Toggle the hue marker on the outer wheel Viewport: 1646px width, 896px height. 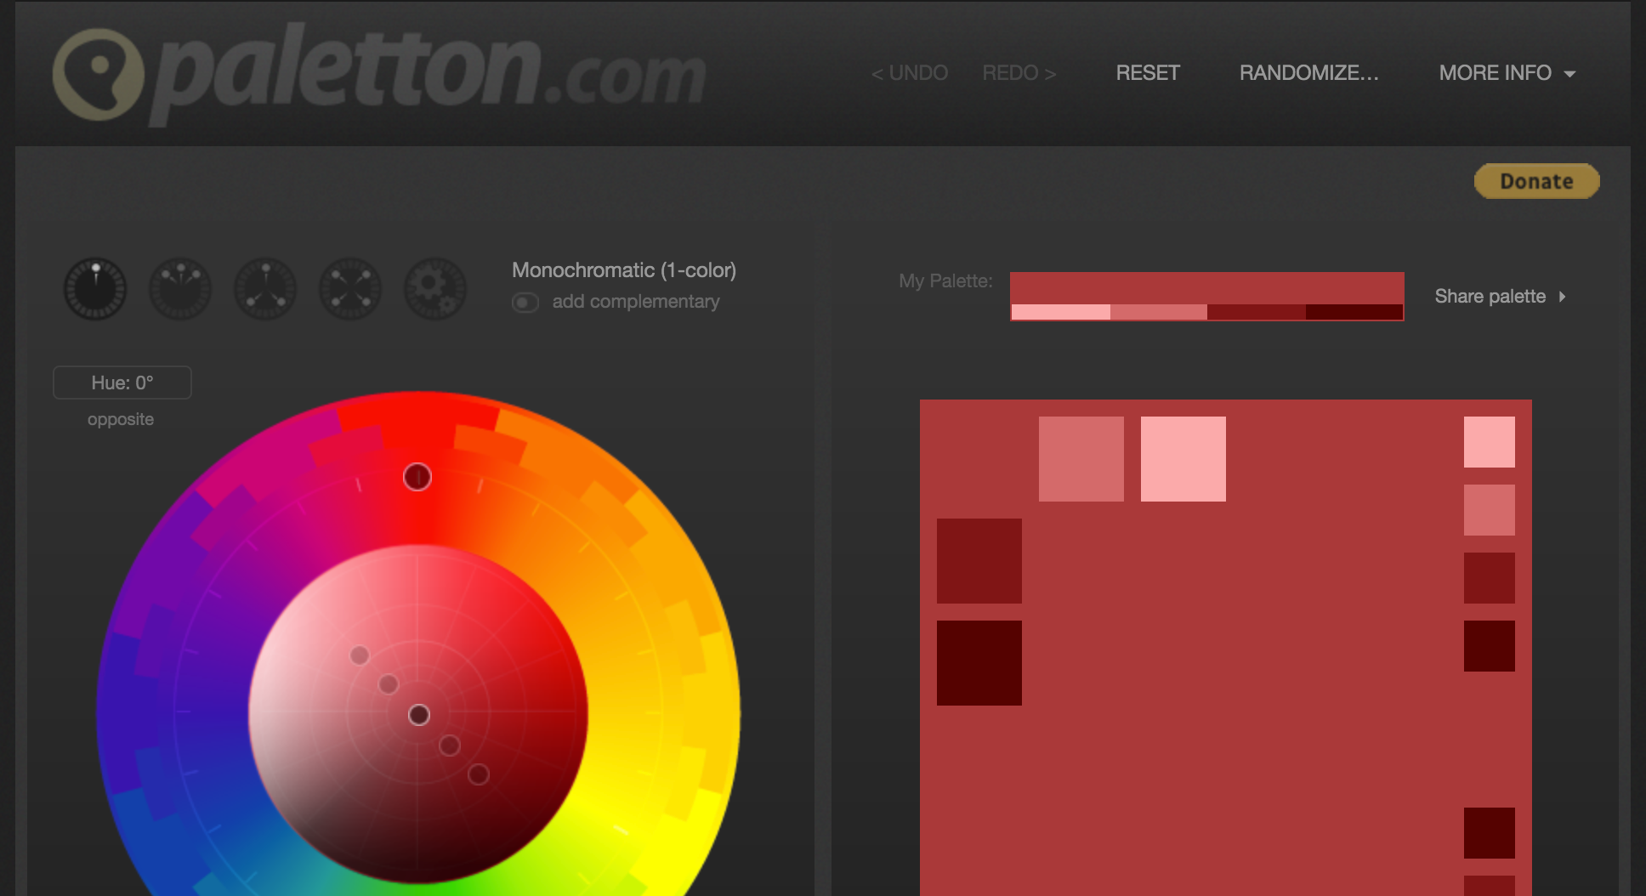click(x=417, y=478)
